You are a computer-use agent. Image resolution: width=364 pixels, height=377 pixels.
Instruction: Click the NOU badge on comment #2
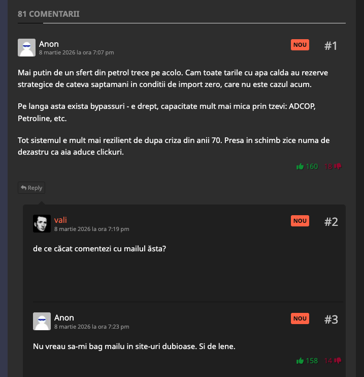300,221
